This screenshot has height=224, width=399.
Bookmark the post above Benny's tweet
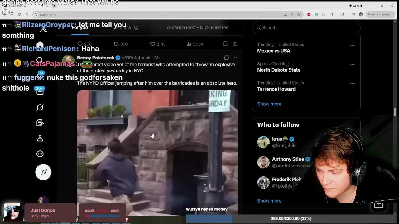pos(225,44)
